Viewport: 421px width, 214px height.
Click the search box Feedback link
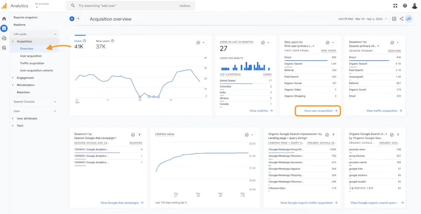point(185,6)
